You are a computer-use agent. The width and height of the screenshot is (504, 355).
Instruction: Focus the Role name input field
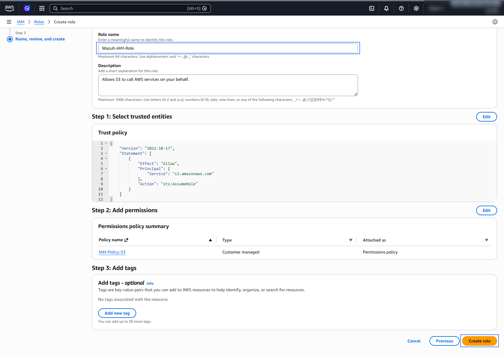pos(228,48)
